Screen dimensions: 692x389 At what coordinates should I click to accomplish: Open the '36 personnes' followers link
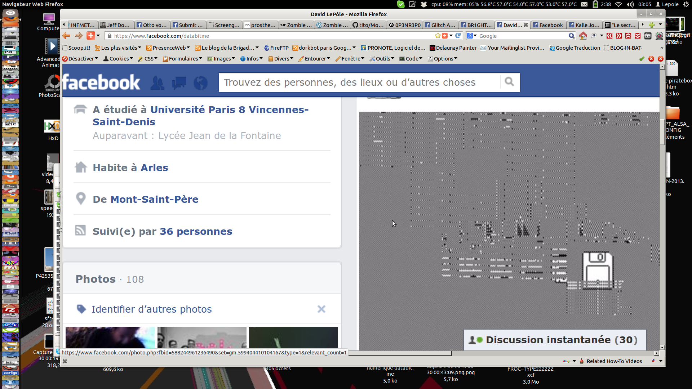[196, 232]
